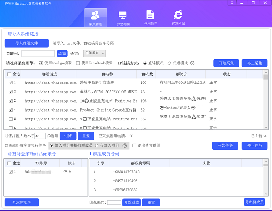Viewport: 272px width, 211px height.
Task: Click 重置 button next to 开始过滤
Action: [x=151, y=202]
